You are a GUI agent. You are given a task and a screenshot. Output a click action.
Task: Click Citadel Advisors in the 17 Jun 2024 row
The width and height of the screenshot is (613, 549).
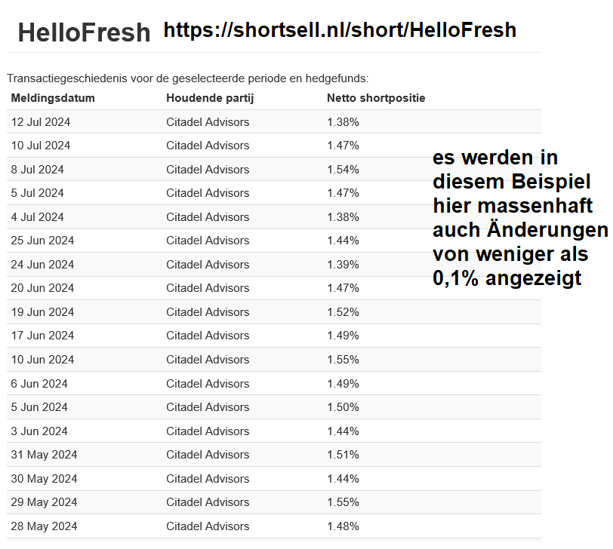208,336
